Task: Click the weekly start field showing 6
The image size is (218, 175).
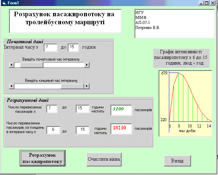Action: point(53,130)
